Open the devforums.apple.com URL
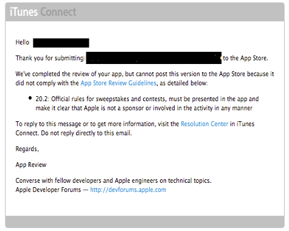Viewport: 289px width, 231px height. coord(128,190)
